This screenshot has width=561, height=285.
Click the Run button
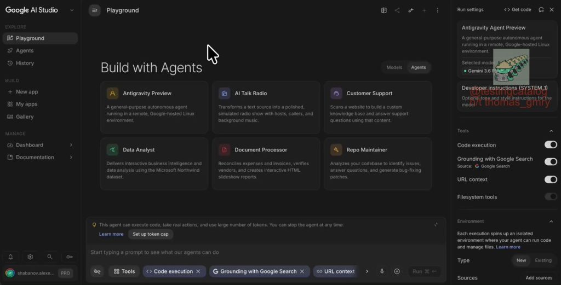[425, 271]
